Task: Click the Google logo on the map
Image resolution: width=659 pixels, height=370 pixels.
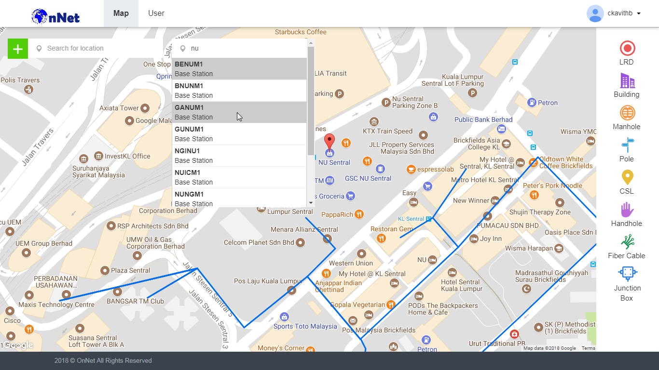Action: pos(18,345)
